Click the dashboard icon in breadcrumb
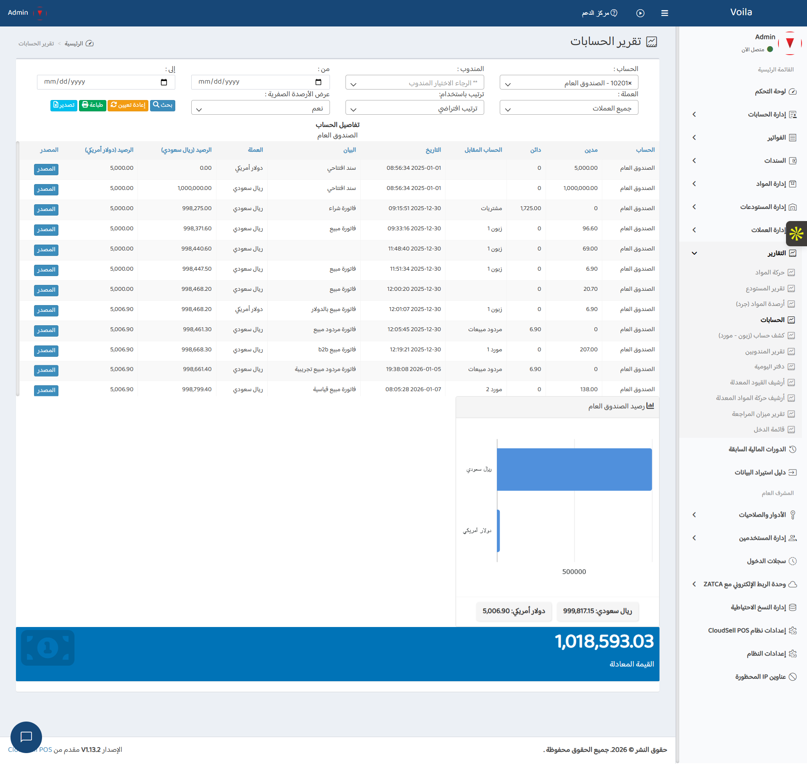 tap(90, 43)
